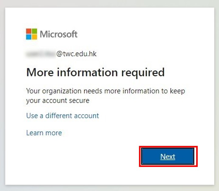
Task: Click the Microsoft wordmark text
Action: [59, 34]
